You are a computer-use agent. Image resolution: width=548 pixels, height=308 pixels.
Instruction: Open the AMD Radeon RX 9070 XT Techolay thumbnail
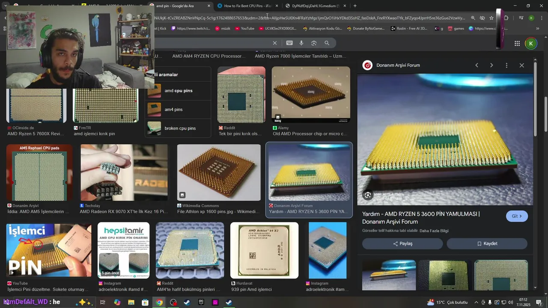pos(124,173)
